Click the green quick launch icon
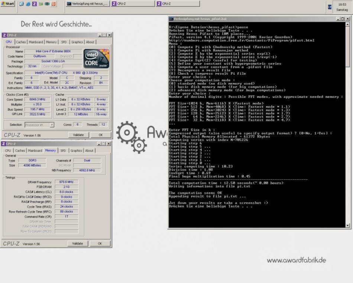The height and width of the screenshot is (283, 353). 41,4
